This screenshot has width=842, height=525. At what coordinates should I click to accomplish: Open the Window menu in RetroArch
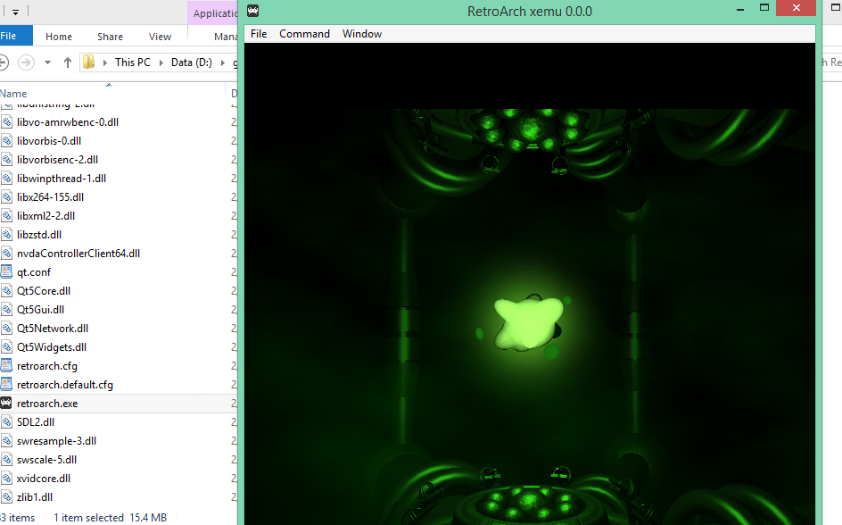tap(362, 34)
